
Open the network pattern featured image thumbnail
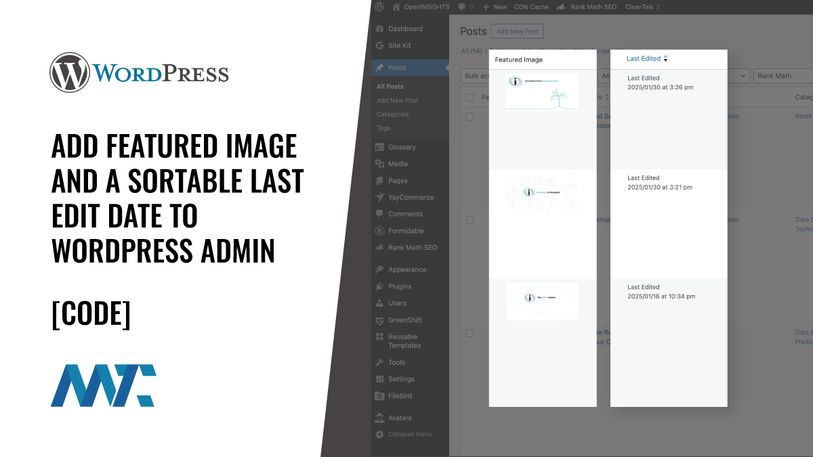[x=542, y=192]
